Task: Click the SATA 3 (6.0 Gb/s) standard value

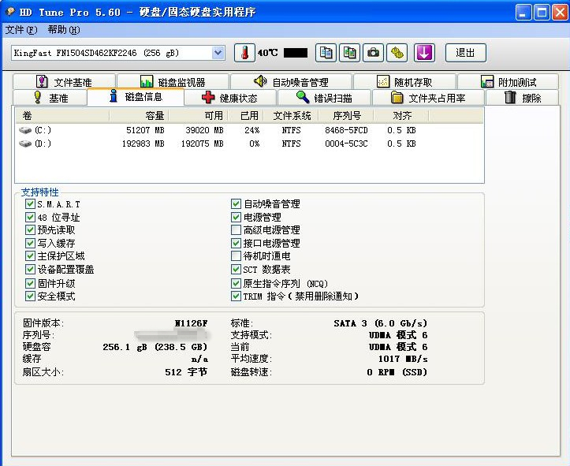Action: point(381,323)
